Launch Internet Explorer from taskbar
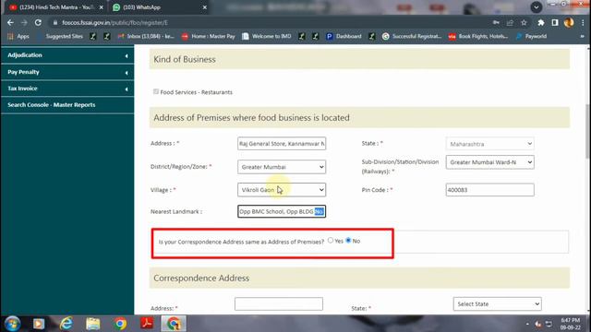The image size is (591, 332). (x=66, y=324)
